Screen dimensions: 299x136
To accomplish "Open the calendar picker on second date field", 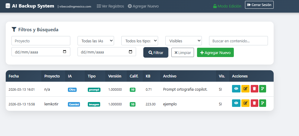I will tap(130, 52).
